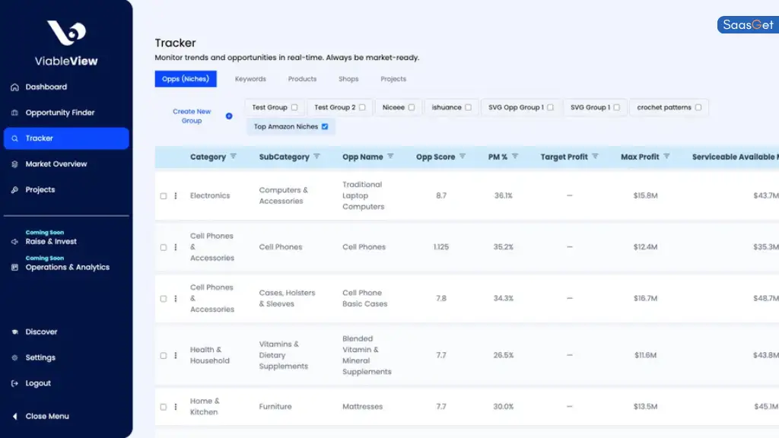Select the Mattresses row checkbox
This screenshot has width=779, height=438.
tap(164, 407)
